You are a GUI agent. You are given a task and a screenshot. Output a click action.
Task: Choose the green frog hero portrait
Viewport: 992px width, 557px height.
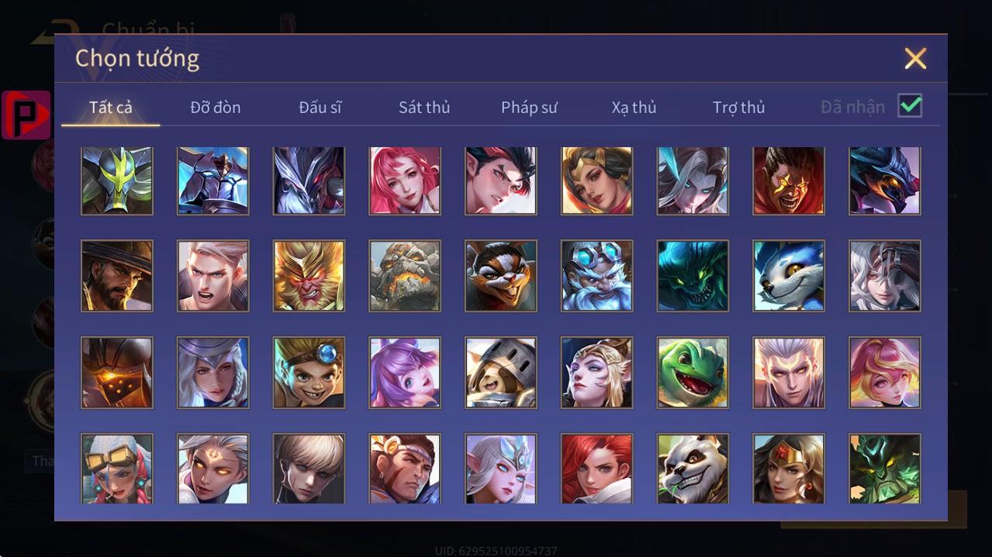[693, 373]
